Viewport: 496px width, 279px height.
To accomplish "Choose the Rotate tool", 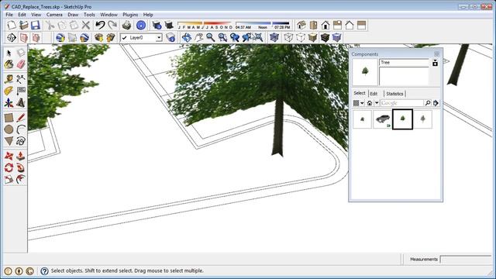I will tap(9, 167).
